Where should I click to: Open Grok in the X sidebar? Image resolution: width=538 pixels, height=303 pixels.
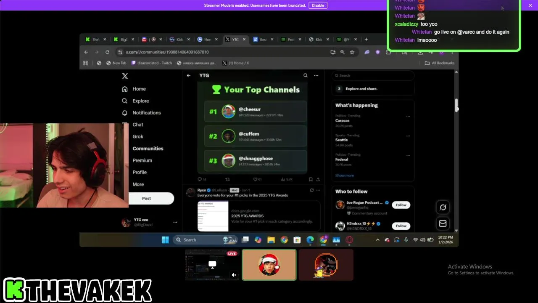[138, 137]
